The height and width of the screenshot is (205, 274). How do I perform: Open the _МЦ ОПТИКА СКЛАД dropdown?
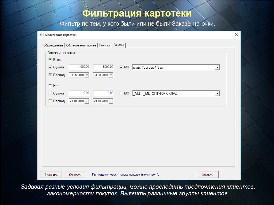217,93
